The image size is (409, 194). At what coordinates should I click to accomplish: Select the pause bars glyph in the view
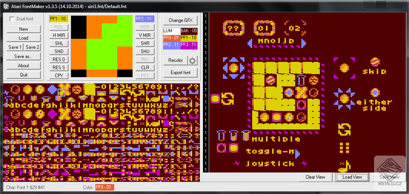point(344,148)
